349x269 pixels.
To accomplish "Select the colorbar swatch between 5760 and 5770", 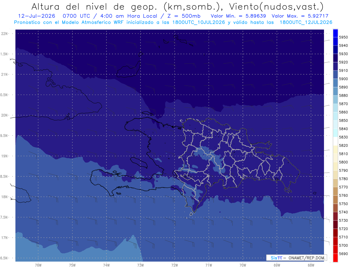I will pyautogui.click(x=335, y=191).
